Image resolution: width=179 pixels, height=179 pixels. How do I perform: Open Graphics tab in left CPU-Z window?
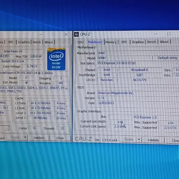pyautogui.click(x=24, y=42)
